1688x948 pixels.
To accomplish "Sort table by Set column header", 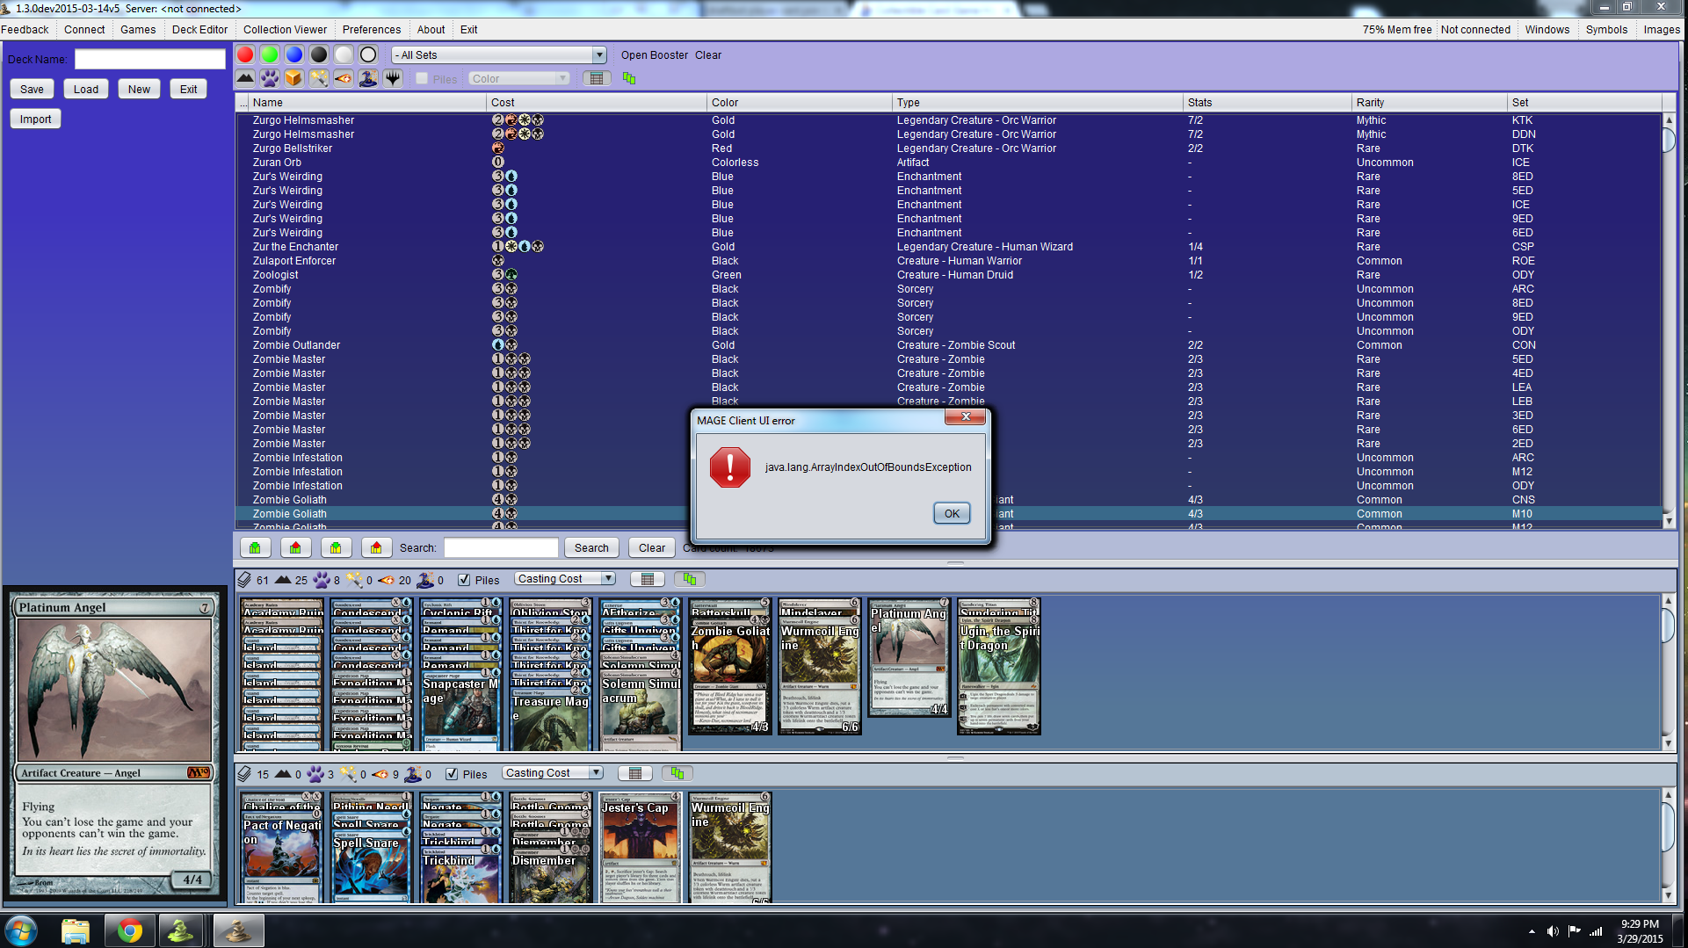I will click(x=1584, y=103).
